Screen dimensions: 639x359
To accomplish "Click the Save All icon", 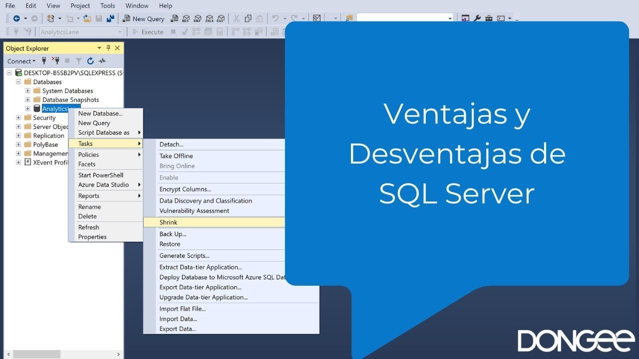I will pos(110,18).
